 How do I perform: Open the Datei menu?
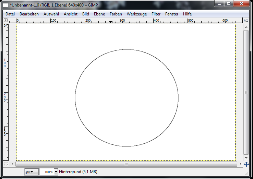point(10,14)
